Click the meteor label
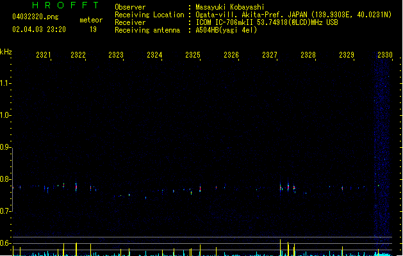Viewport: 403px width, 256px height. (91, 20)
